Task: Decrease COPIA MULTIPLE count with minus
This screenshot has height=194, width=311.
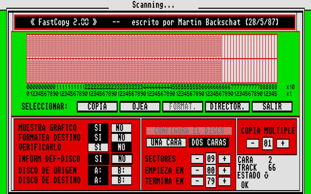Action: click(252, 143)
